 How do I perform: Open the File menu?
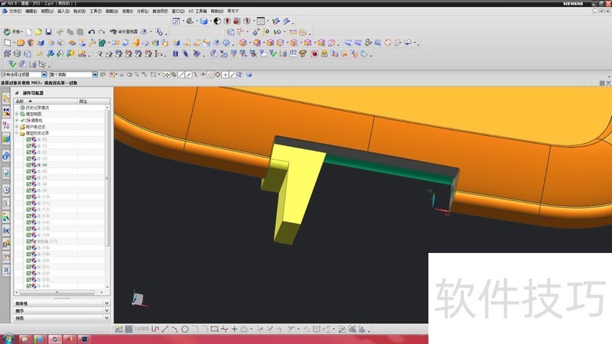click(x=14, y=12)
